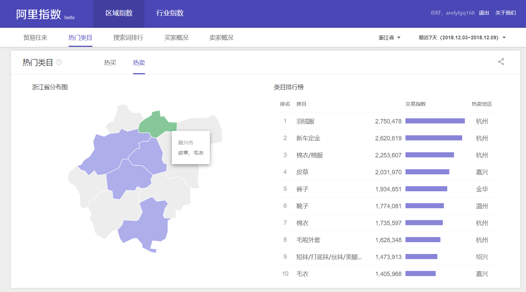Open the 卖家概况 section

pos(221,38)
